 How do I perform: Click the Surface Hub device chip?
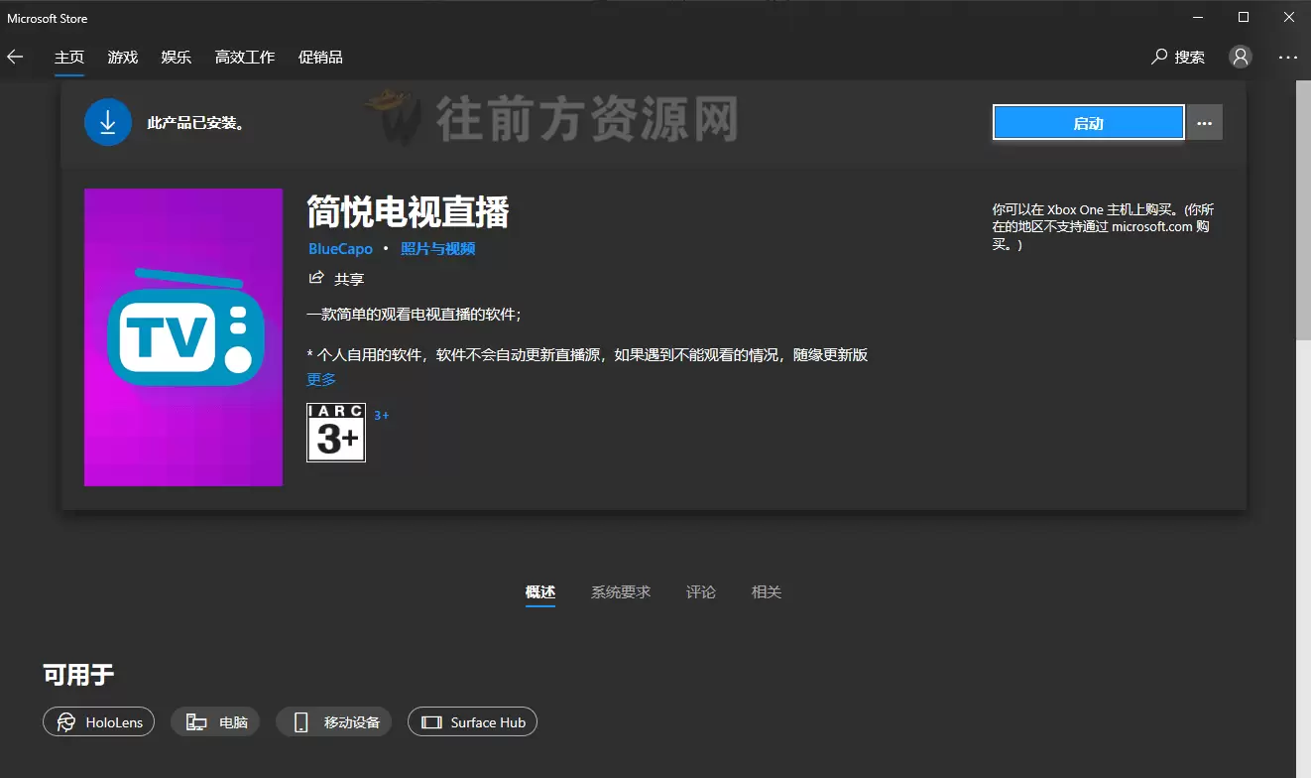pos(472,721)
